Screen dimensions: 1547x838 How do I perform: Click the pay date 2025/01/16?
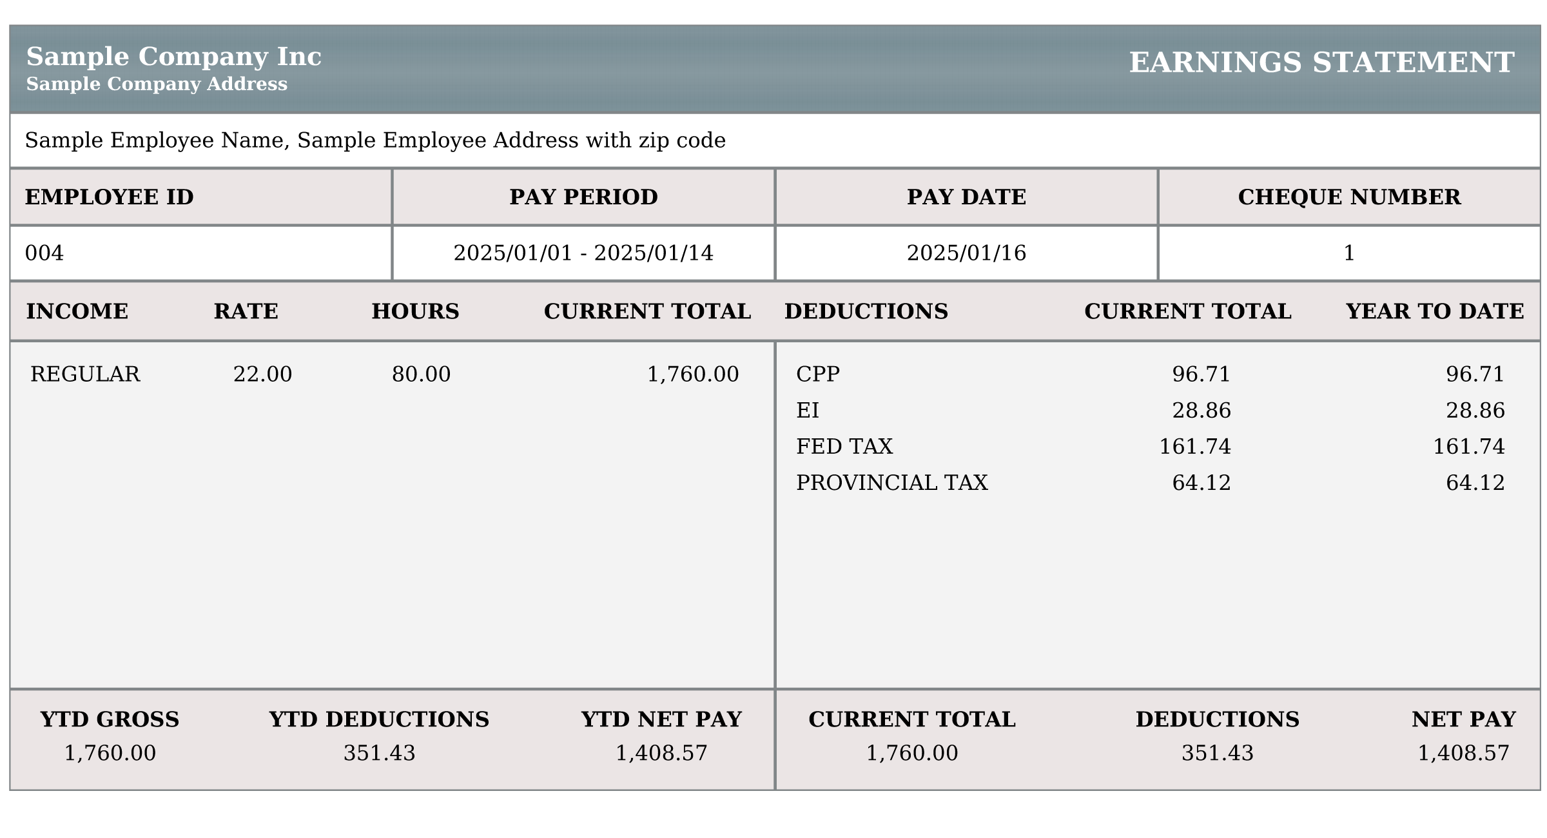[x=966, y=253]
